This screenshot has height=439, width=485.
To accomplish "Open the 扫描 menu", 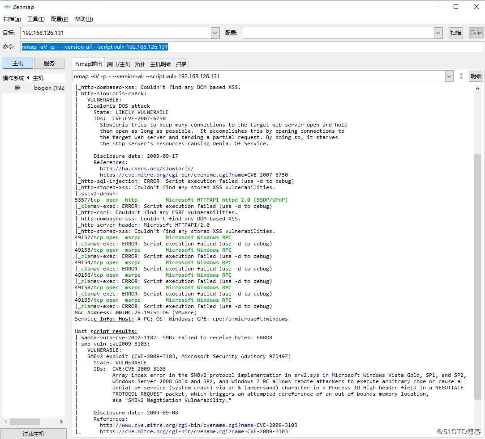I will 12,19.
